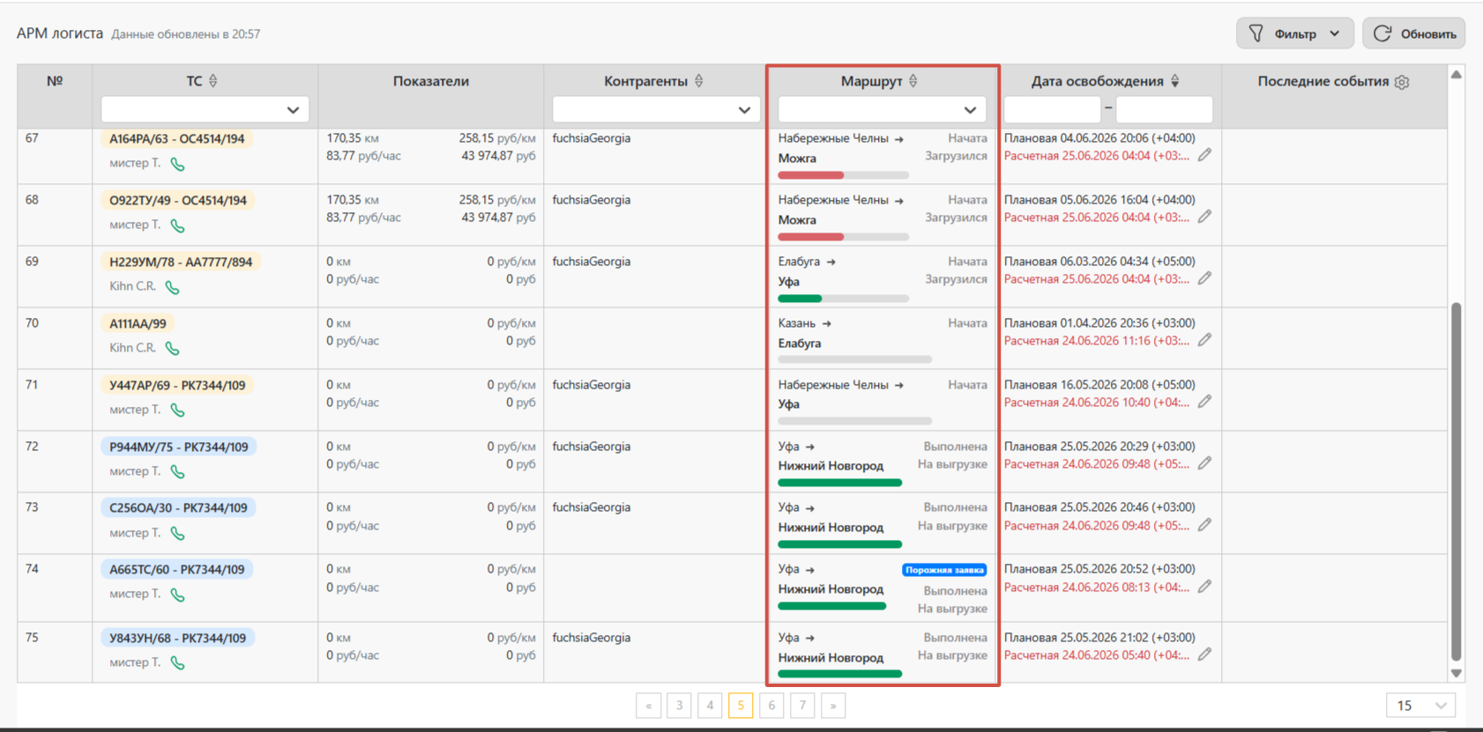Phone icon in У447АР/69 row
Screen dimensions: 1483x732
[x=177, y=410]
